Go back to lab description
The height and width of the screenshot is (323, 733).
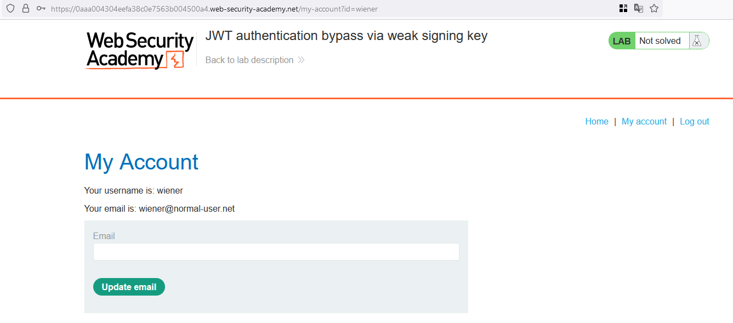point(249,60)
